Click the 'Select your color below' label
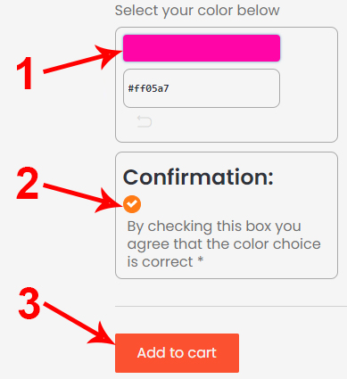The image size is (347, 379). [197, 11]
